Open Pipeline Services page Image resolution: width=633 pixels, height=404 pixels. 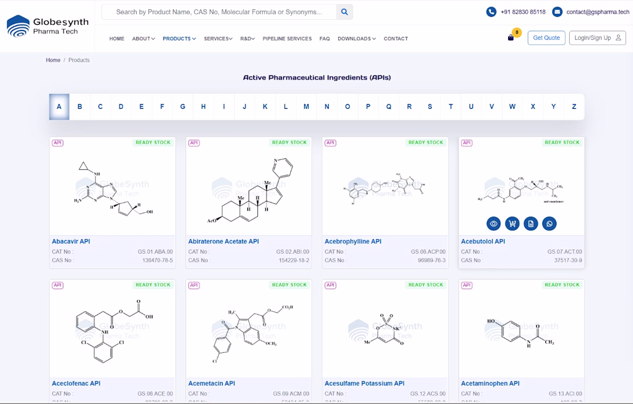pyautogui.click(x=287, y=39)
